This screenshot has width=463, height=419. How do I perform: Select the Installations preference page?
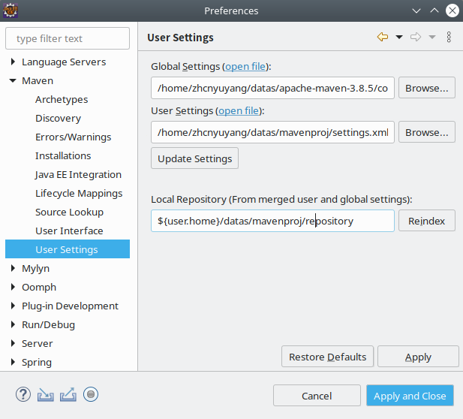63,155
